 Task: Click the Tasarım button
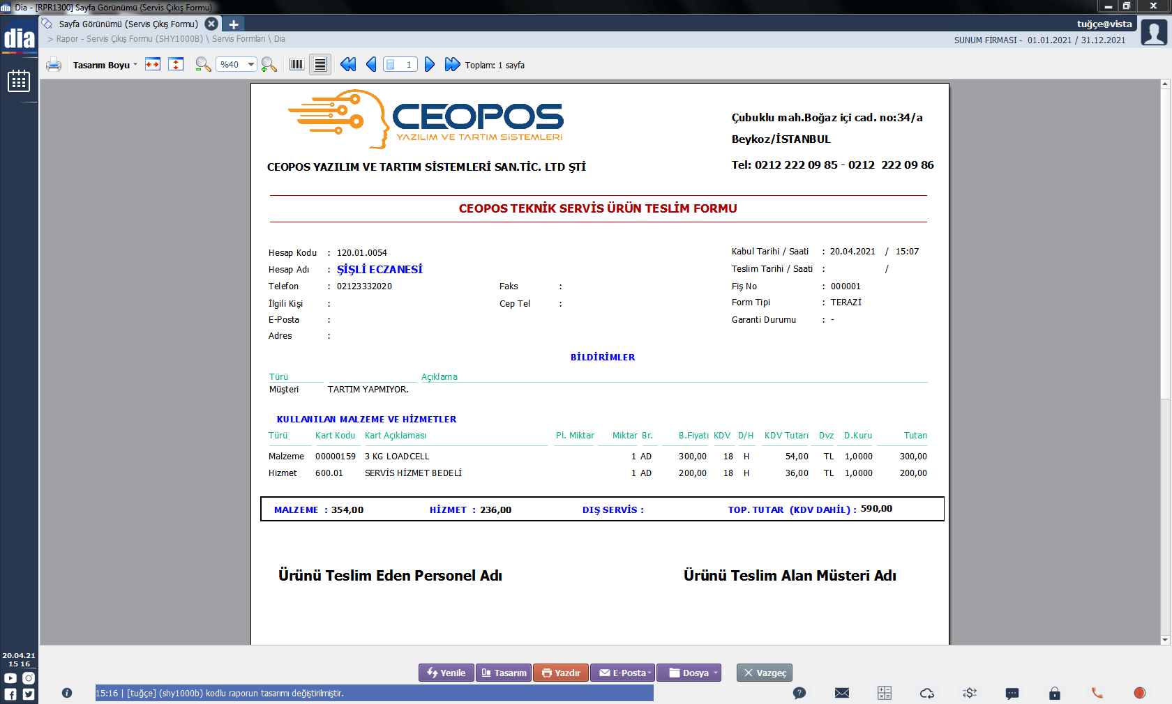(504, 673)
